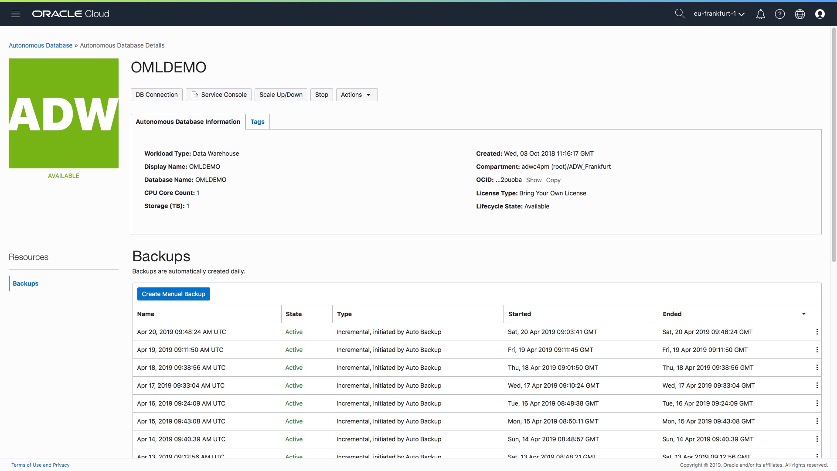Switch to the Tags tab

(257, 122)
